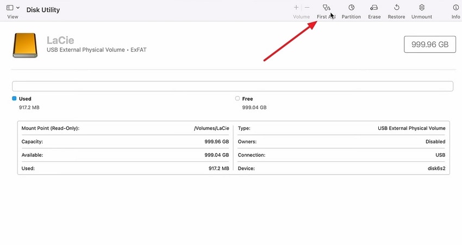Unmount the LaCie volume icon

pos(422,8)
